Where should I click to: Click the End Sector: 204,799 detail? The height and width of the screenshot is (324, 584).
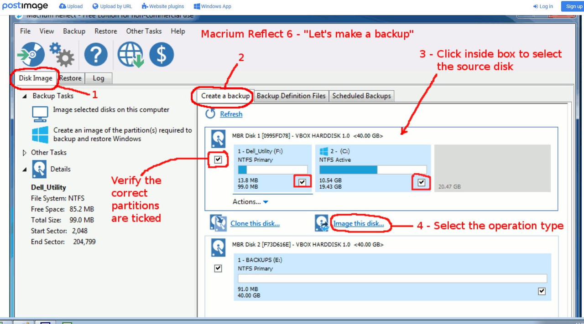[63, 242]
